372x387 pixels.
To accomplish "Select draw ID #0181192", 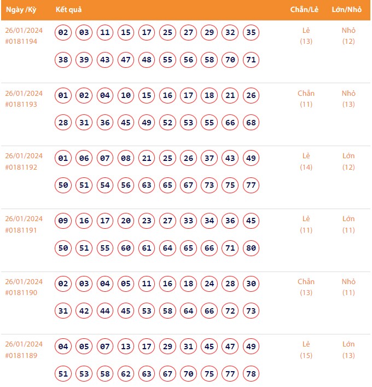I will click(x=21, y=167).
